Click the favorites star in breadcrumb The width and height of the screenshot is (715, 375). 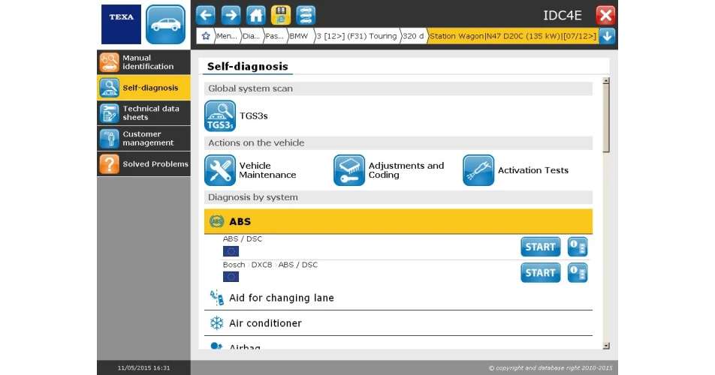(206, 36)
